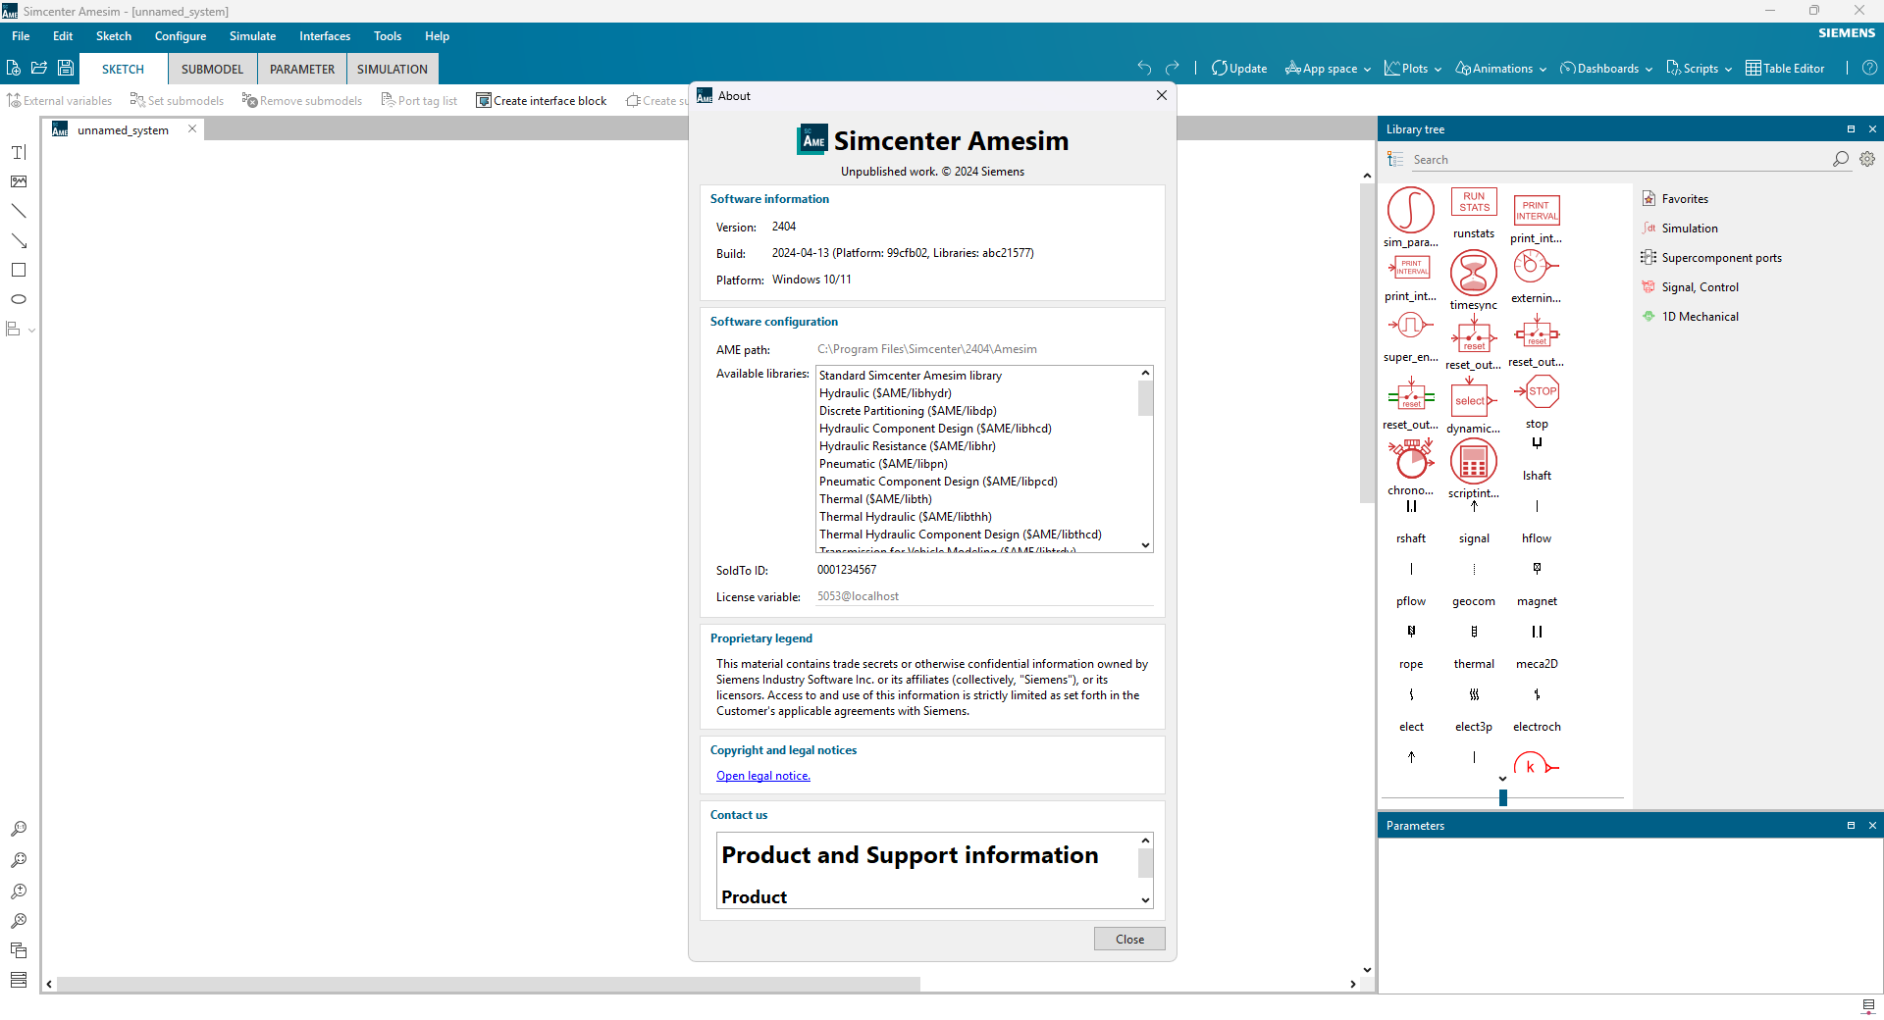
Task: Expand the Plots dropdown
Action: click(x=1413, y=69)
